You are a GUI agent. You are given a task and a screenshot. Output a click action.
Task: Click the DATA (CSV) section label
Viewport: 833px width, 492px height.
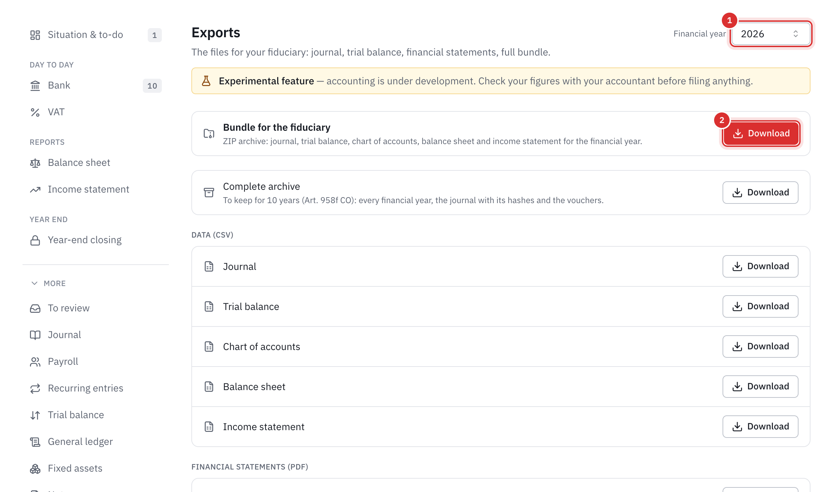point(212,235)
